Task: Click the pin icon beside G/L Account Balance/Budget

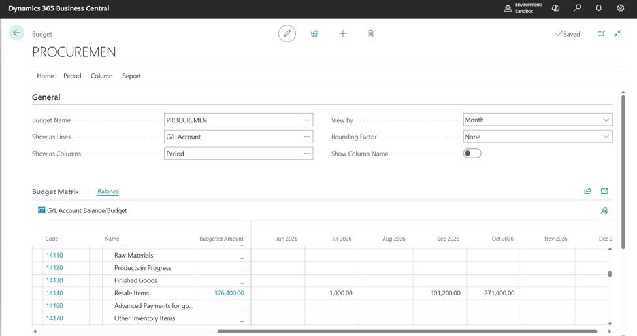Action: click(604, 210)
